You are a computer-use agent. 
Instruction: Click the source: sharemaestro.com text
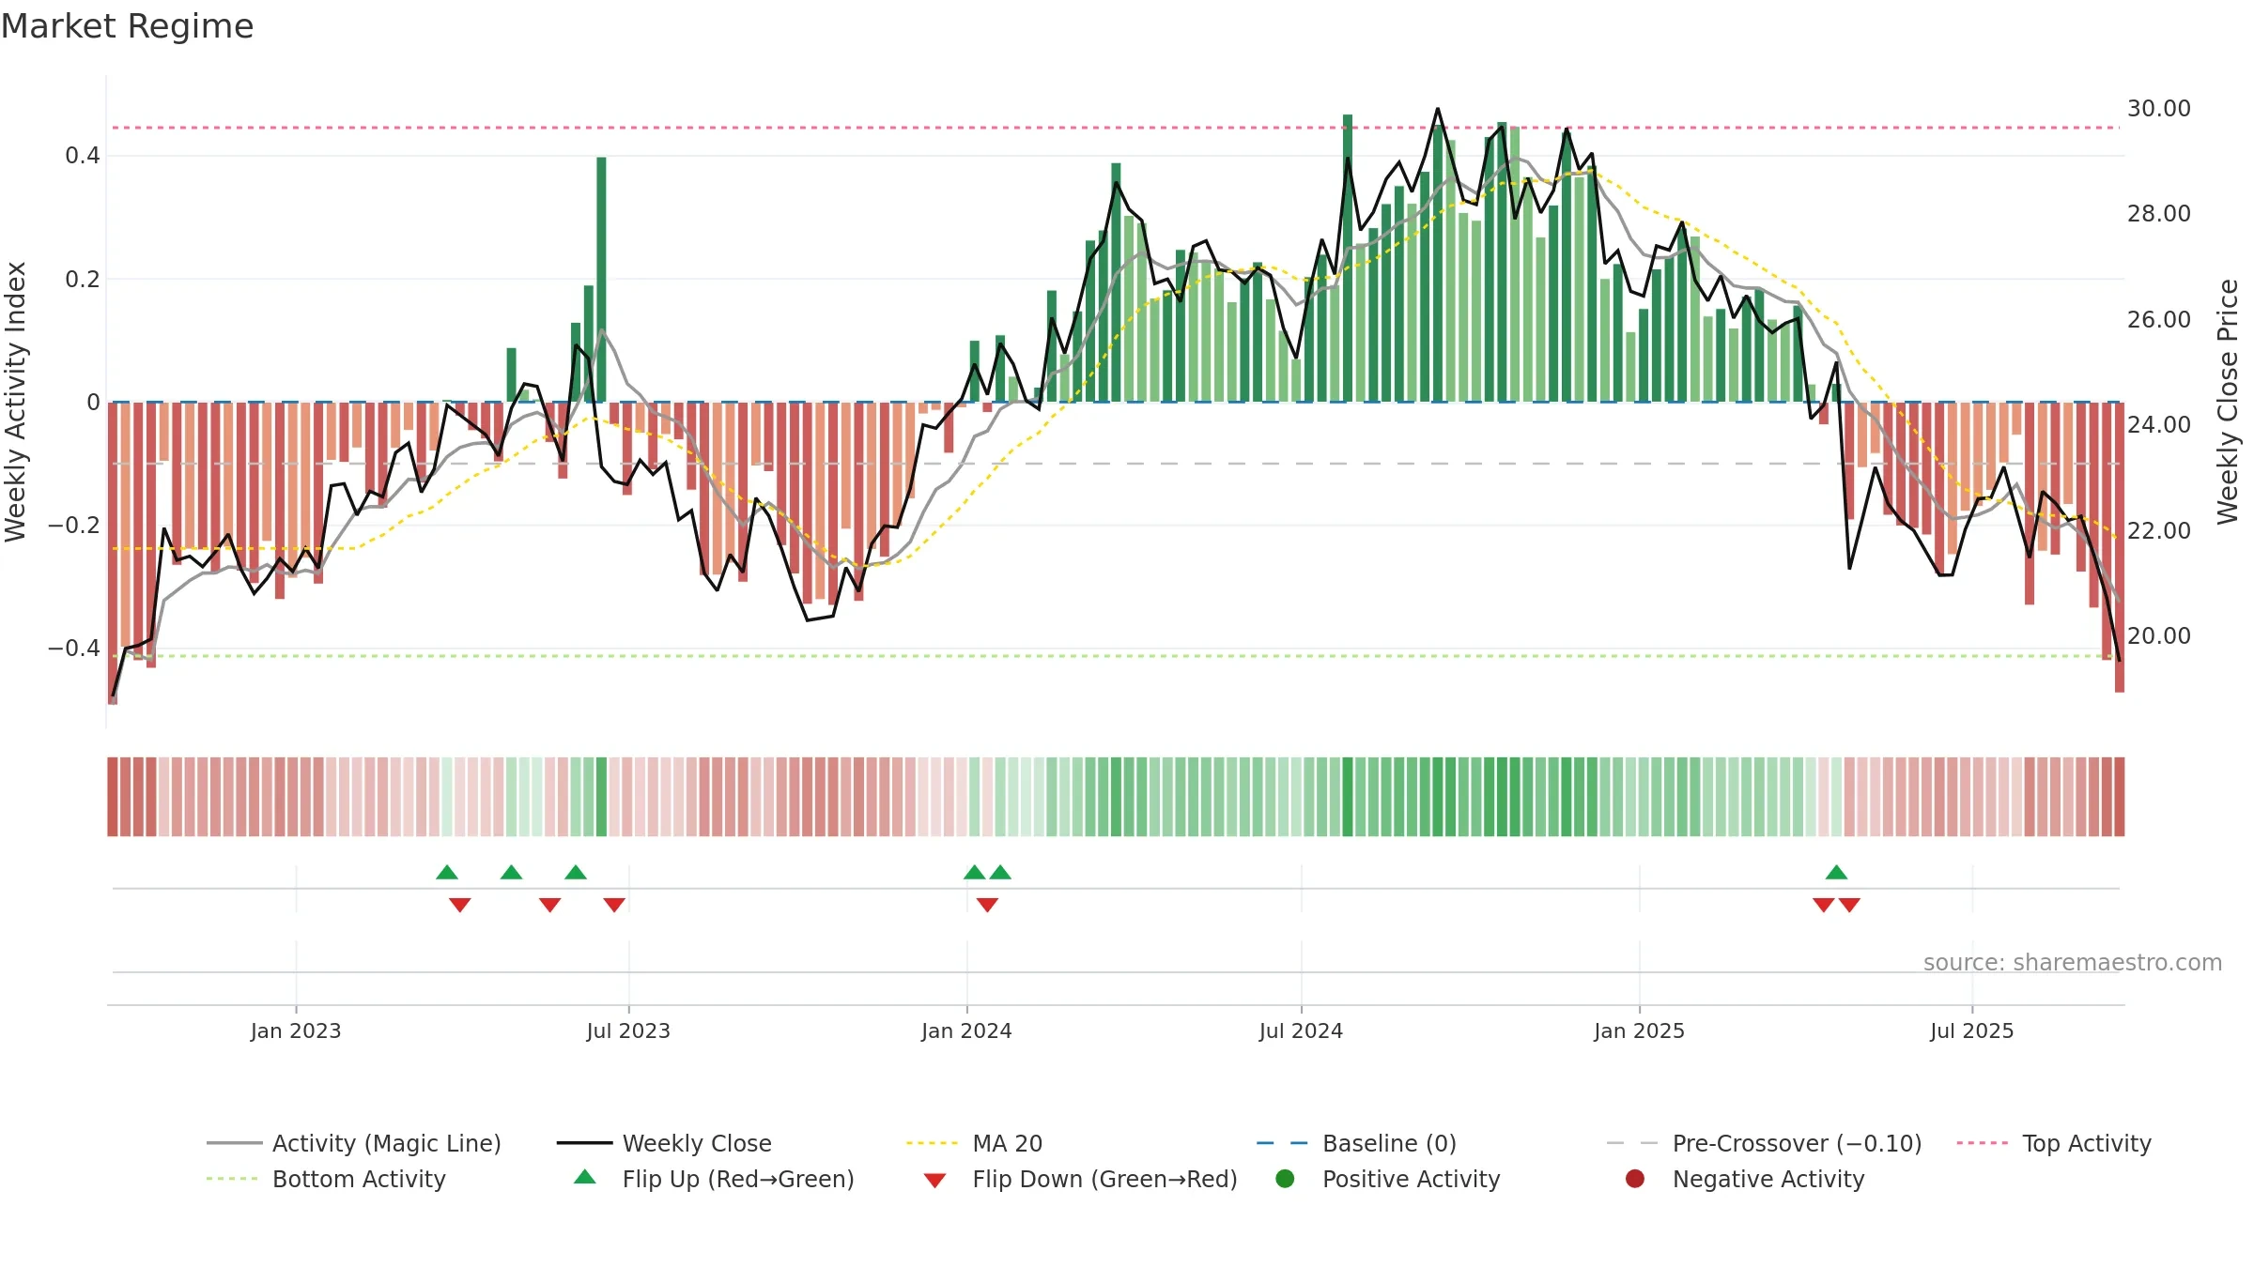tap(2073, 962)
